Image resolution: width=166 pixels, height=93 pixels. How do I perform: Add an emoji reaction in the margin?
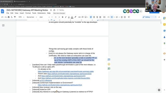tap(109, 64)
